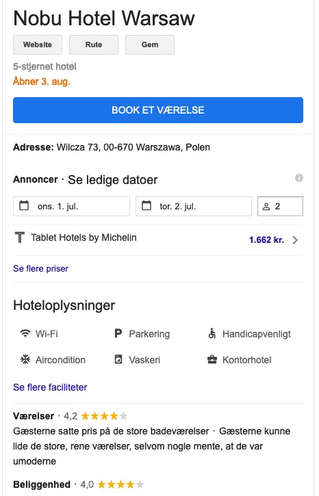Click the calendar icon in check-out field

pos(146,206)
